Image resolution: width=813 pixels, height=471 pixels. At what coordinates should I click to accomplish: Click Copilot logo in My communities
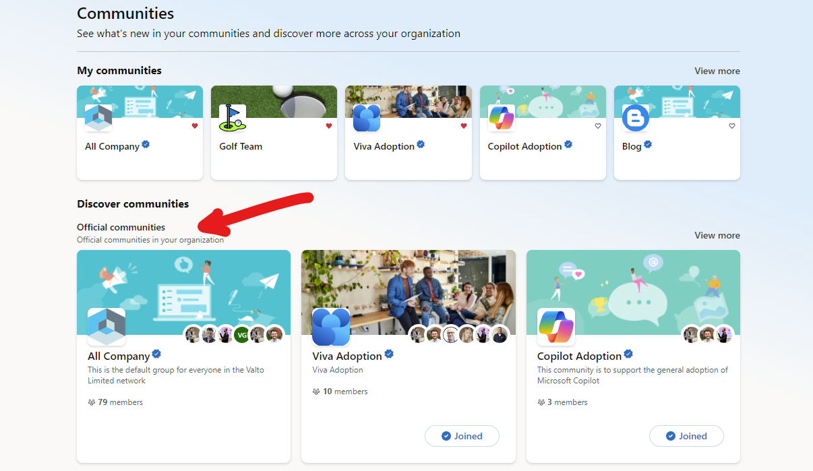pyautogui.click(x=502, y=118)
